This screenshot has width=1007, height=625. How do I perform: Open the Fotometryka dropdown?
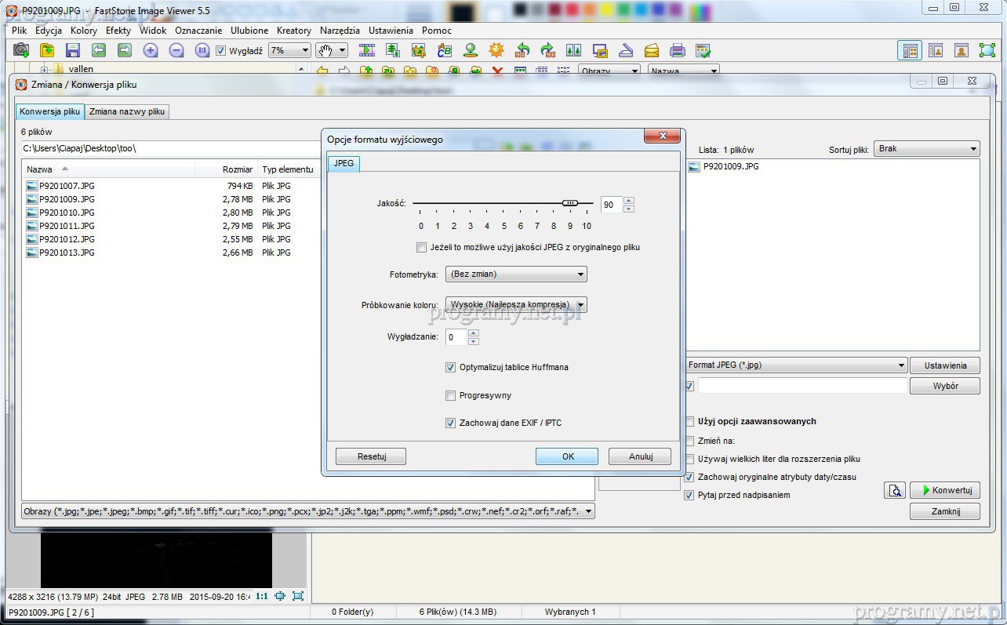[516, 274]
